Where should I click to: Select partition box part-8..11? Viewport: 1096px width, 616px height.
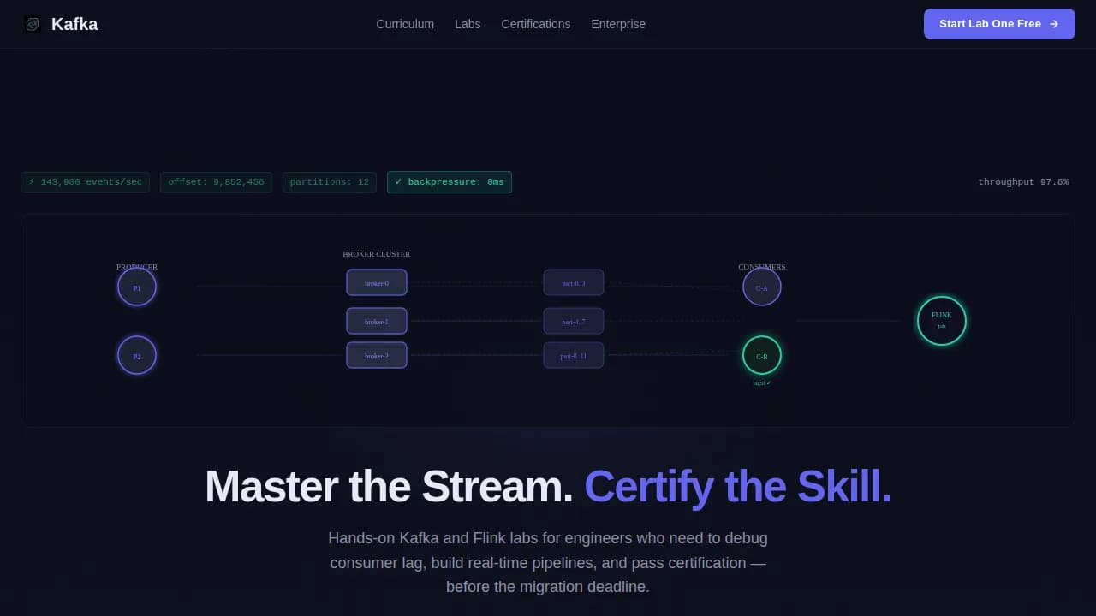[574, 355]
